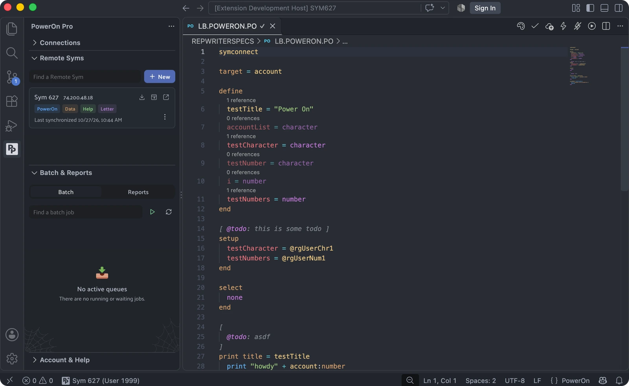629x386 pixels.
Task: Click the cloud upload icon in editor toolbar
Action: (x=549, y=26)
